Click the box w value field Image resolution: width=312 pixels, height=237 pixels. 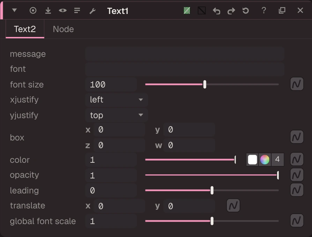(x=189, y=145)
